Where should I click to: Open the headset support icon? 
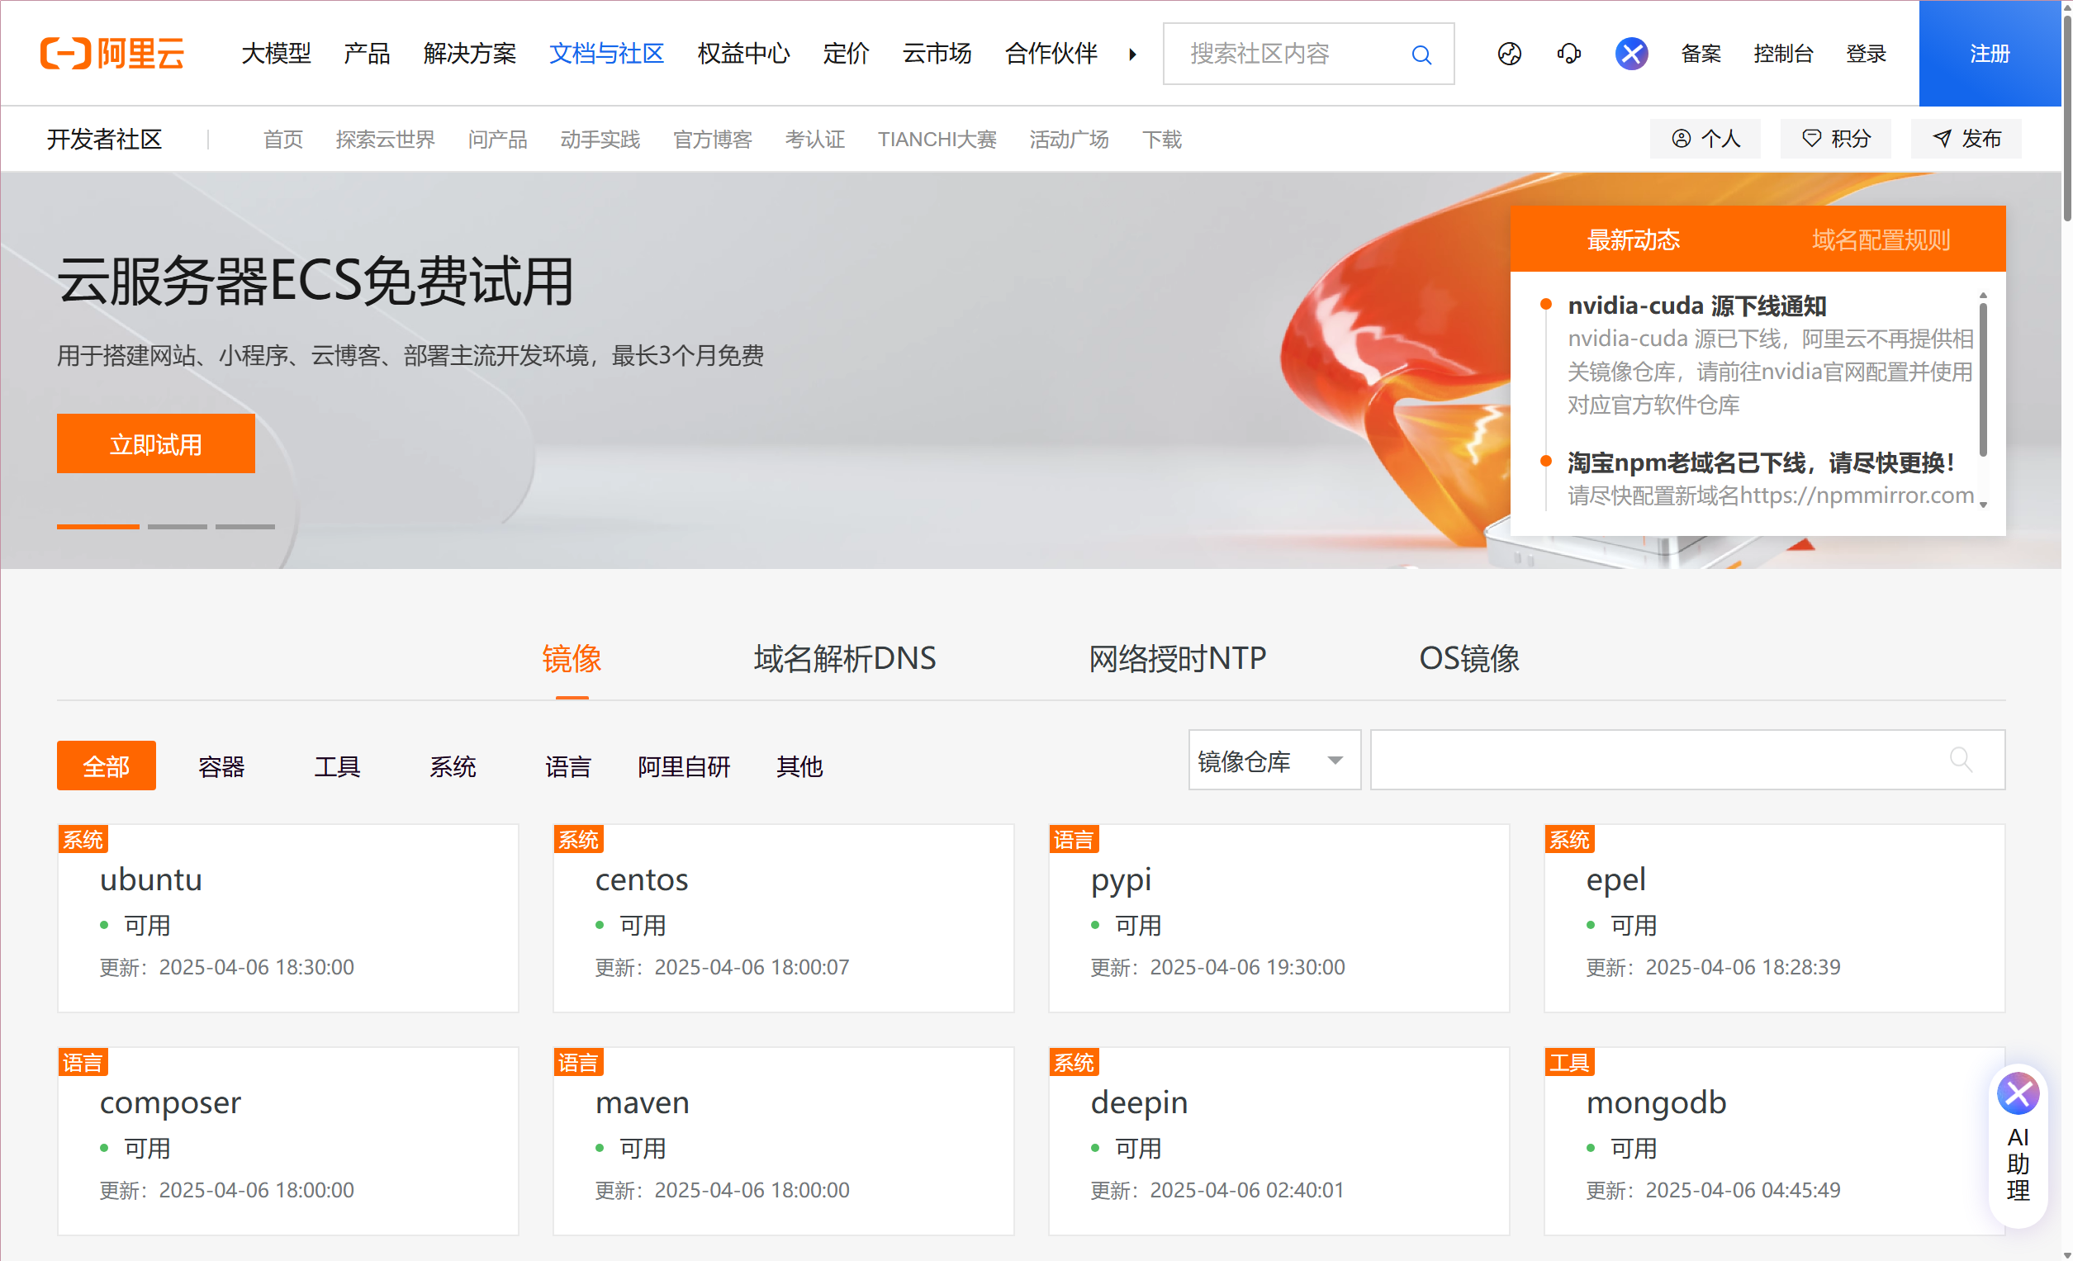pyautogui.click(x=1568, y=53)
